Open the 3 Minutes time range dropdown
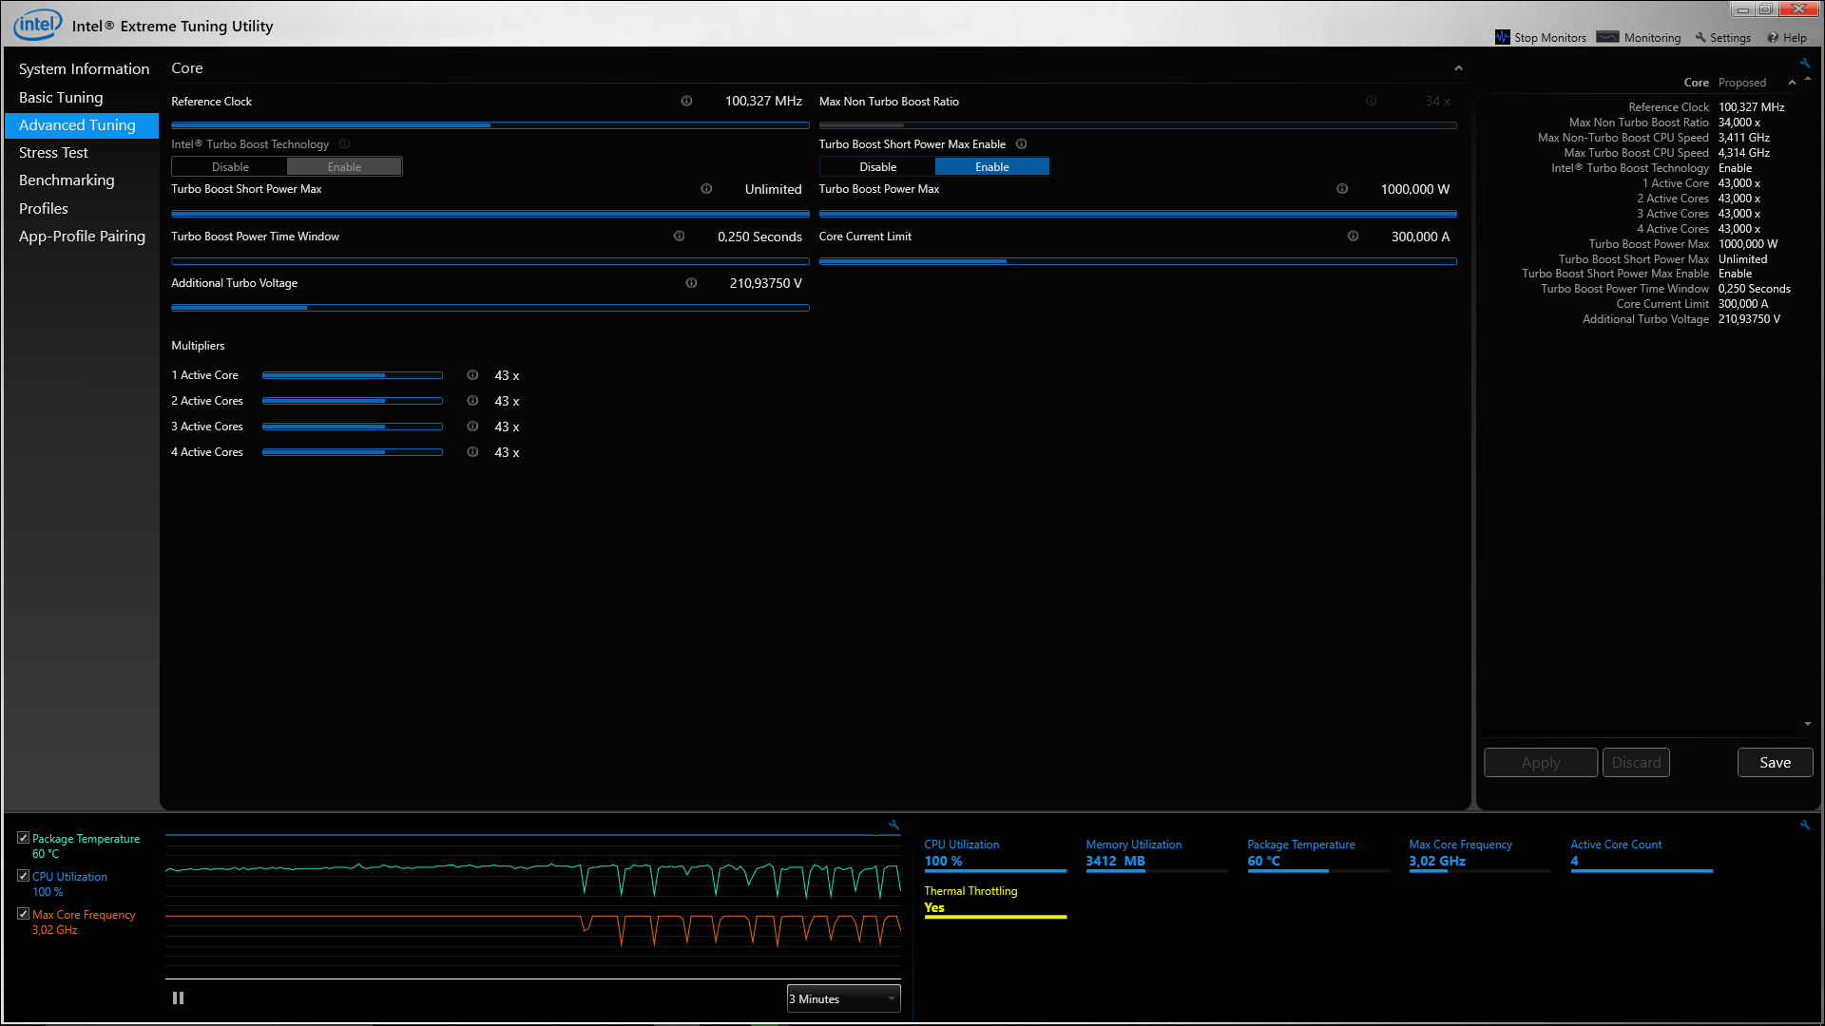This screenshot has height=1026, width=1825. coord(843,998)
